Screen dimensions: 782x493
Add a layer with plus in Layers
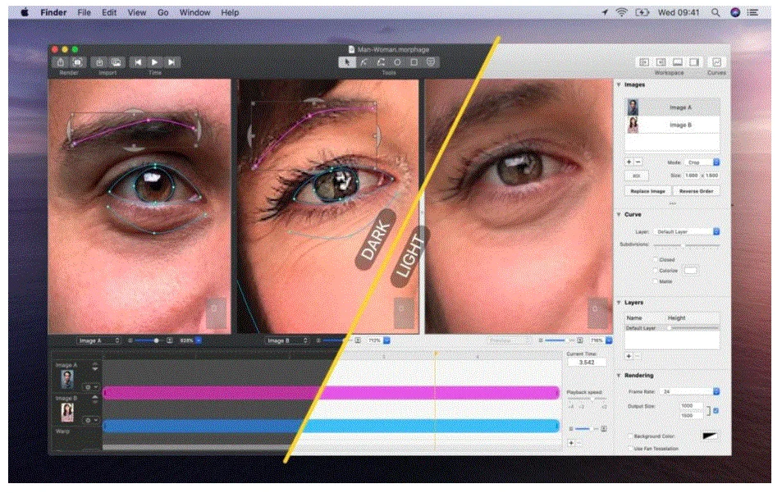pos(629,356)
